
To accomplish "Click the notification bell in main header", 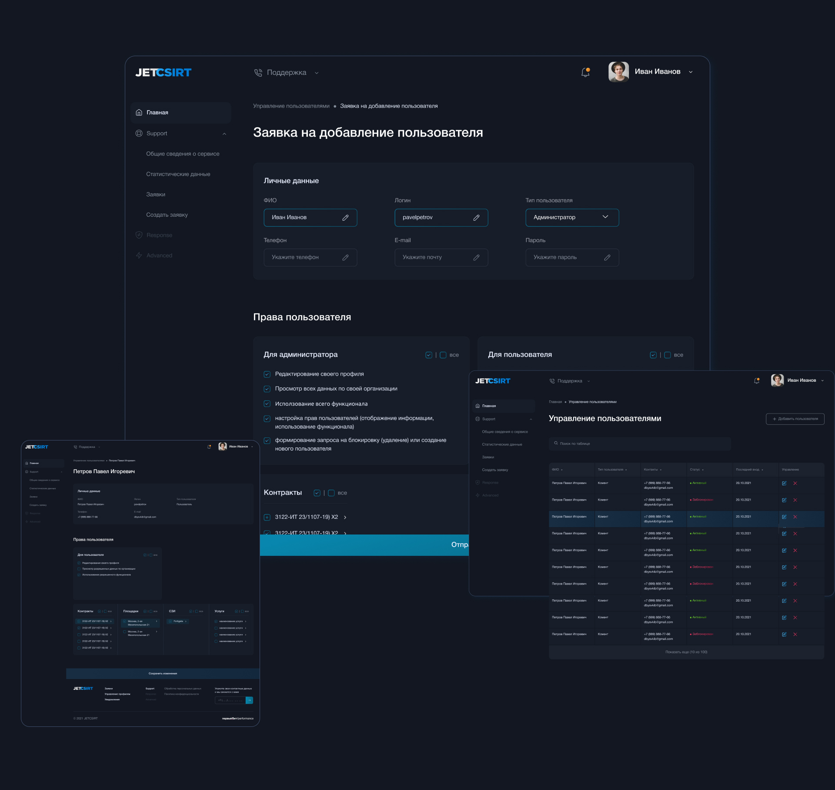I will 585,72.
